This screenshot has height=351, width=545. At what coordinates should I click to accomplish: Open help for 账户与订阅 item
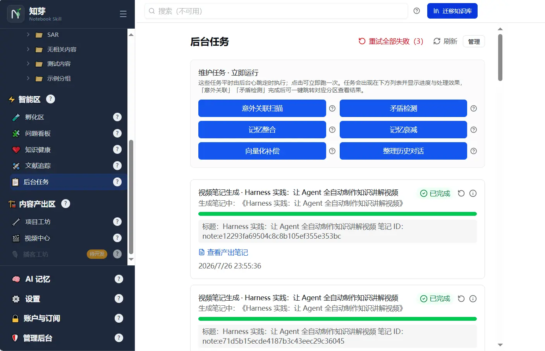pos(119,318)
